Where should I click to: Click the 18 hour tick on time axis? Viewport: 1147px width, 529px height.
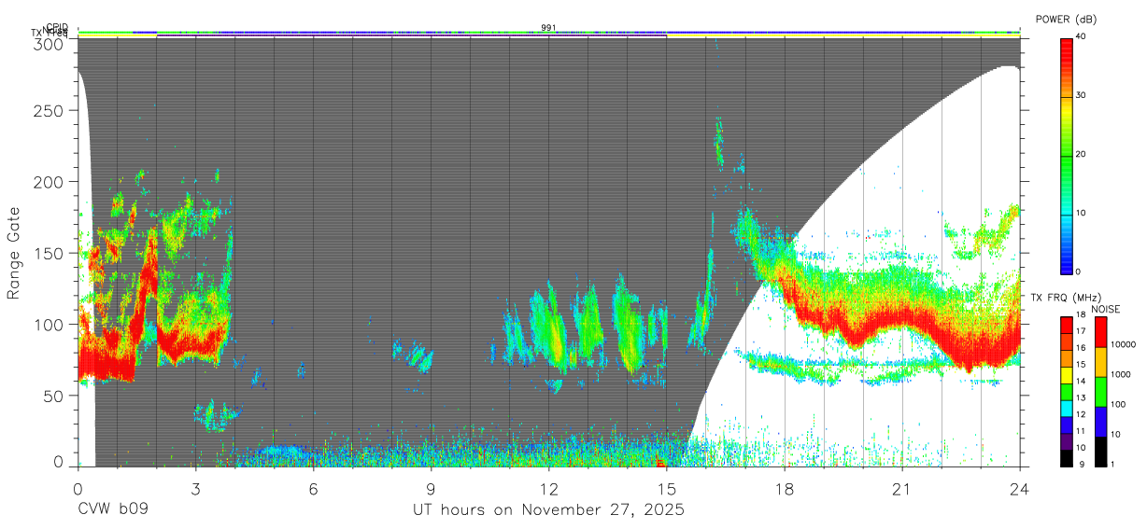tap(785, 488)
